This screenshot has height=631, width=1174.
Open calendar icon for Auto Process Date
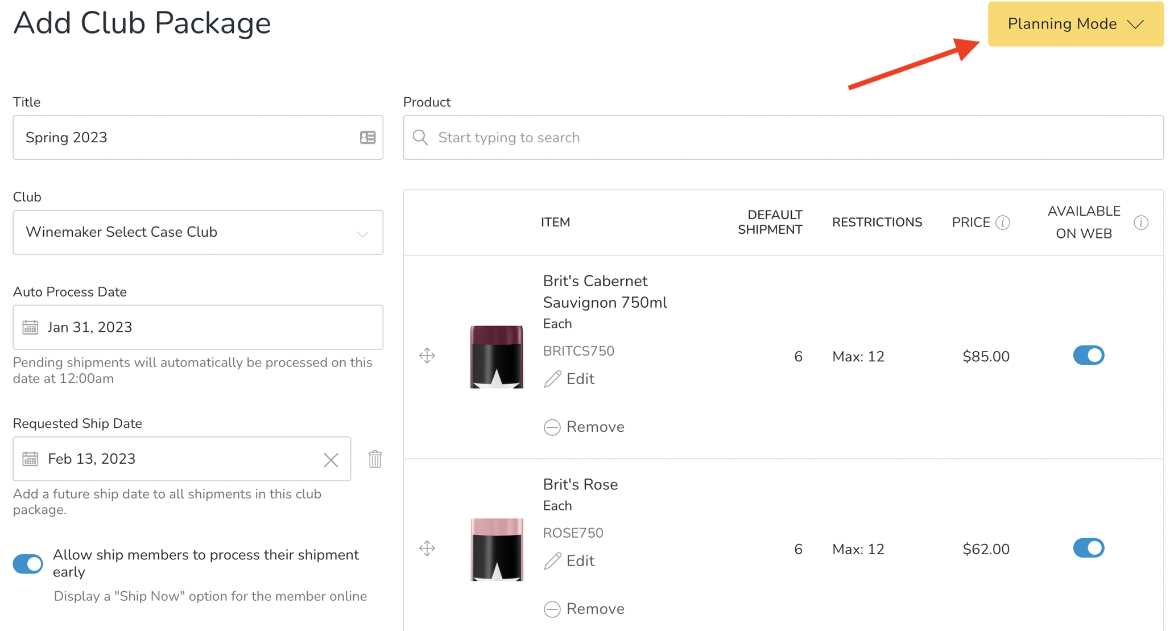tap(30, 327)
